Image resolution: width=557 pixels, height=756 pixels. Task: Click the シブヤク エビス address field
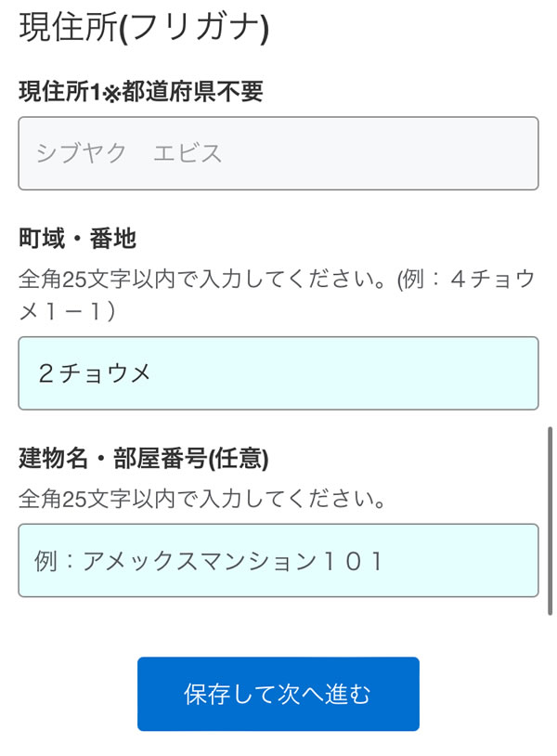(278, 153)
